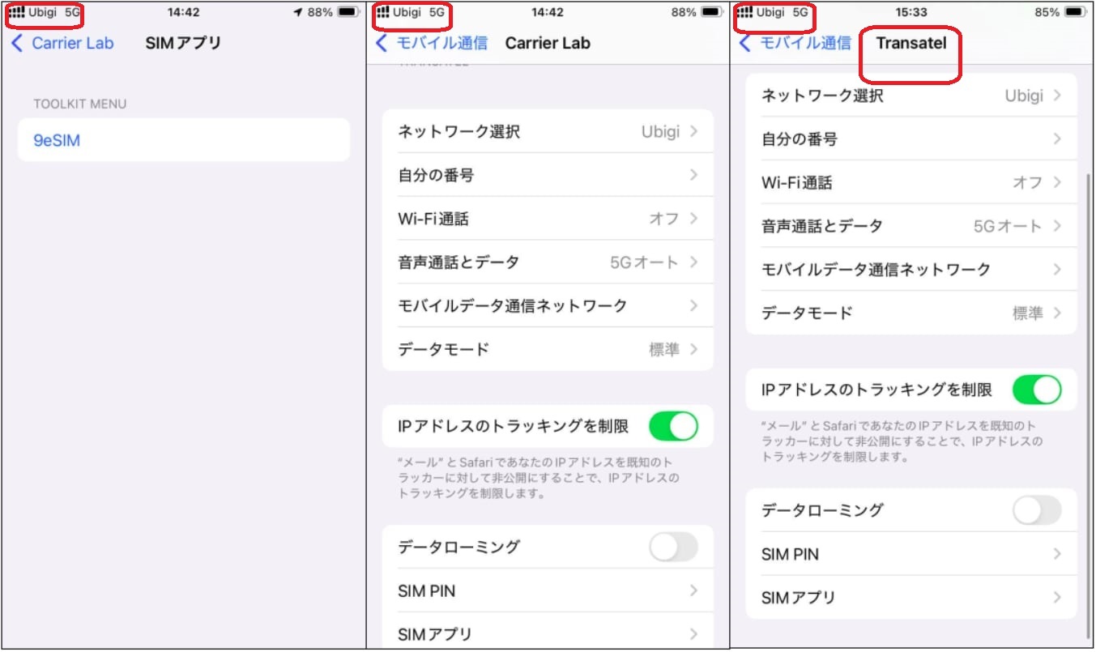Screen dimensions: 1096x652
Task: Open データモード on the Transatel screen
Action: coord(911,313)
